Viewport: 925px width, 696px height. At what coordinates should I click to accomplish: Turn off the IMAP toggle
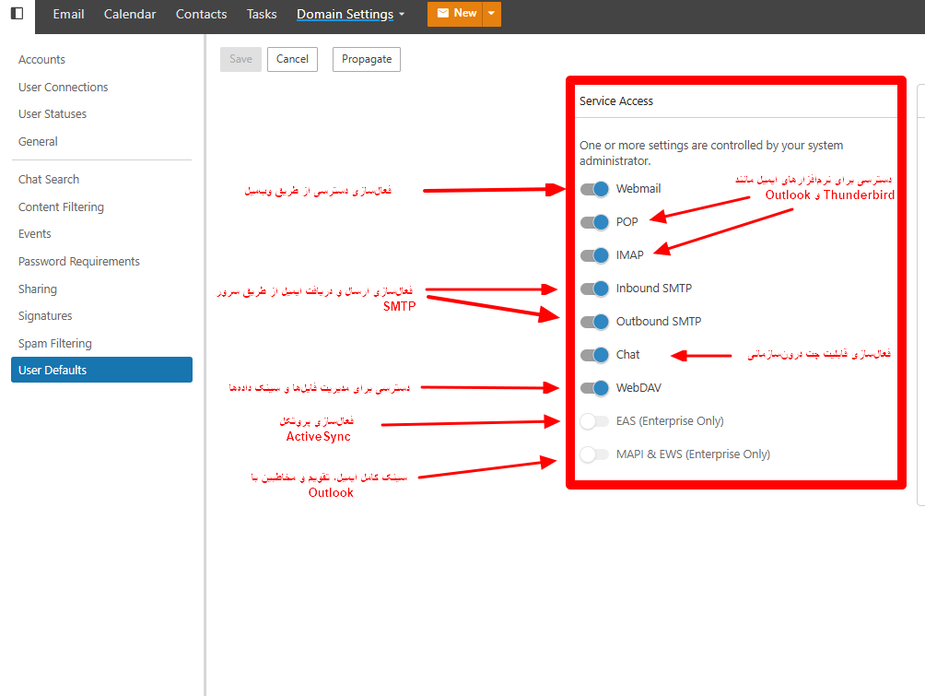tap(595, 255)
